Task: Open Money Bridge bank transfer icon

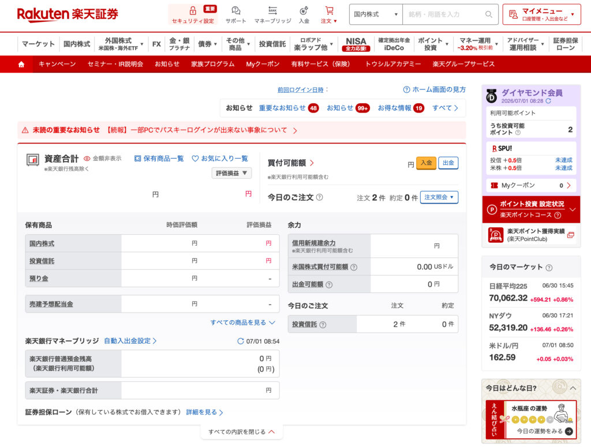Action: click(x=272, y=10)
